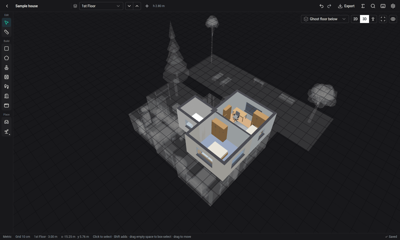
Task: Choose the polygon room build tool
Action: click(x=6, y=58)
